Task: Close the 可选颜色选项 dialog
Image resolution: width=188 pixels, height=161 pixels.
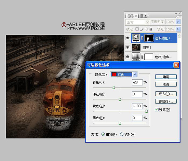Action: tap(176, 65)
